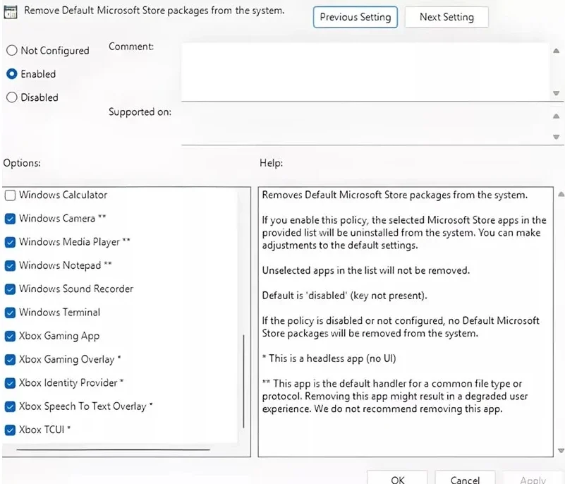Click the policy setting icon beside the title
Viewport: 565px width, 484px height.
click(x=11, y=11)
